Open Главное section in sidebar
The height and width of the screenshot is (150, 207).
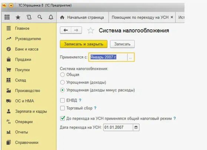pyautogui.click(x=29, y=29)
